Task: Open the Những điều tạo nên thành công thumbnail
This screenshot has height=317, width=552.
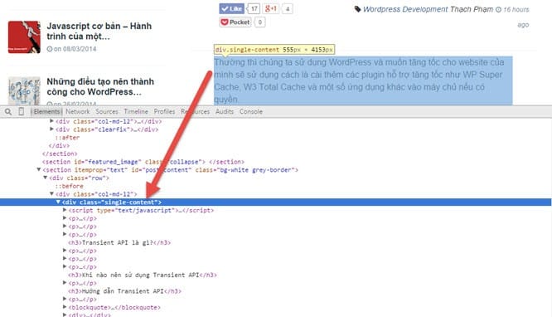Action: (24, 91)
